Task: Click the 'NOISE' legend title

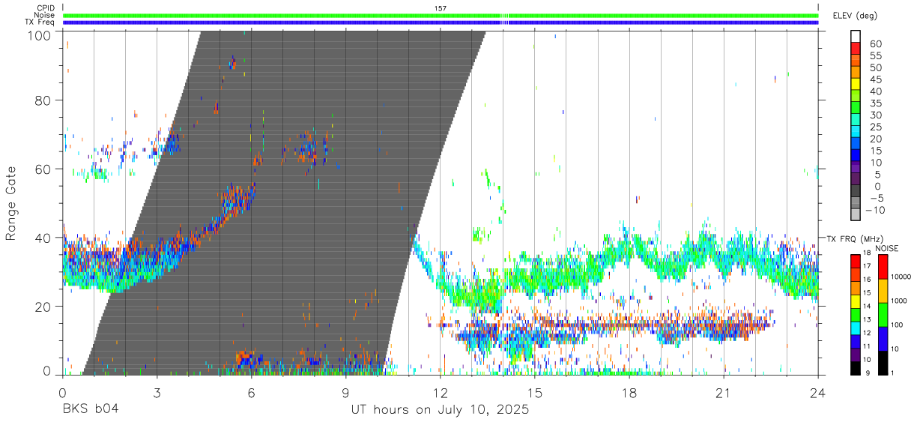Action: tap(887, 248)
